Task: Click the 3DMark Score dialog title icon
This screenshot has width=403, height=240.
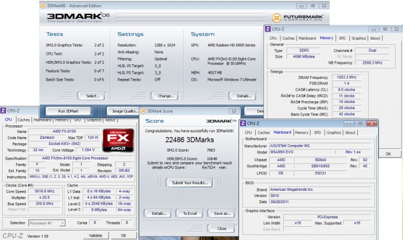Action: pos(144,111)
